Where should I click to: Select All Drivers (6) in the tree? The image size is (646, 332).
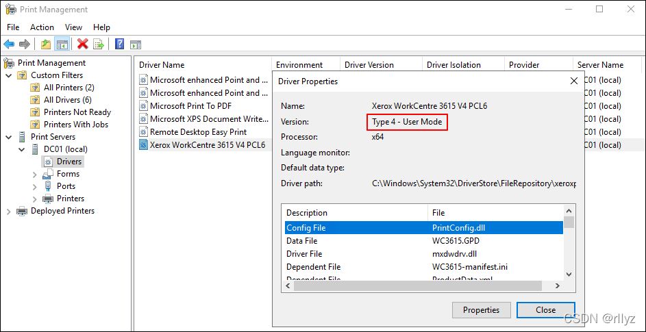pos(68,100)
